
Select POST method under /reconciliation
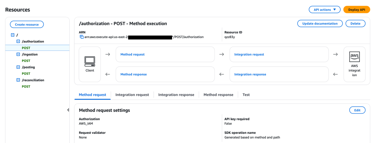pyautogui.click(x=26, y=87)
